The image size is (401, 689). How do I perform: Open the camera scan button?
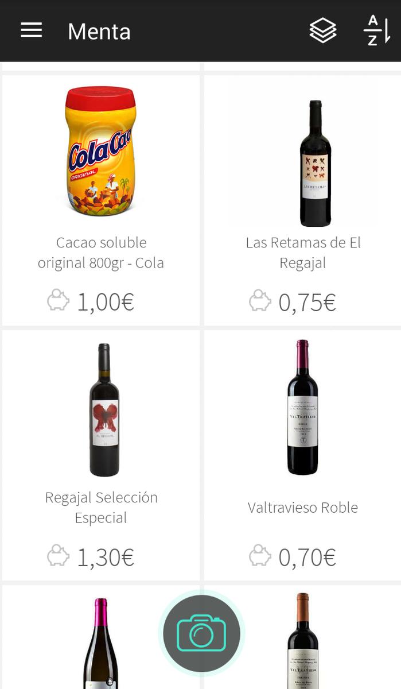[x=201, y=633]
